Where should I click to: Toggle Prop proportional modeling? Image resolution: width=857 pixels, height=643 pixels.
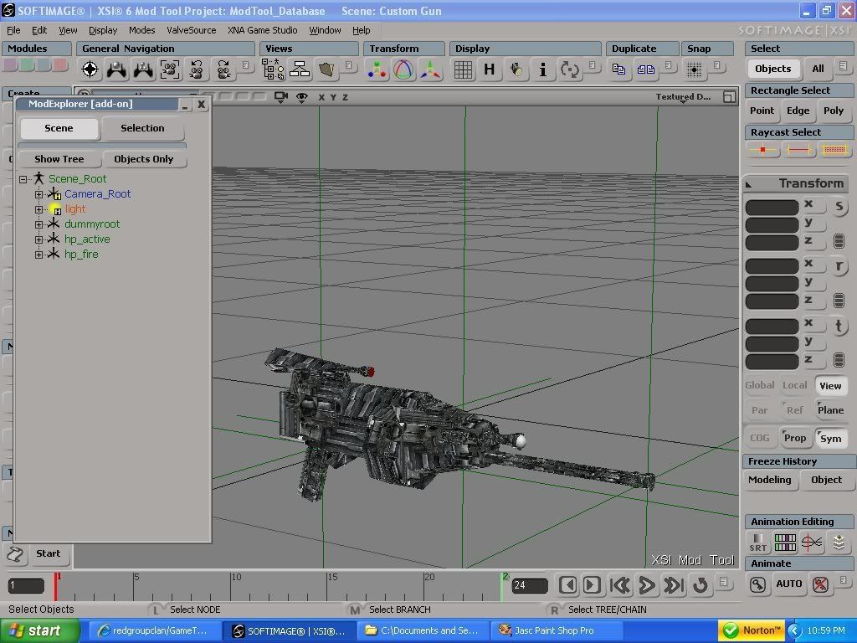[795, 438]
